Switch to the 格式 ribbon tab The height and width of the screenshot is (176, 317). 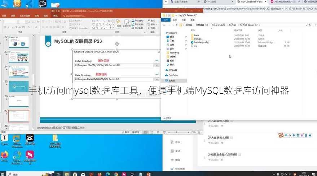(x=56, y=16)
